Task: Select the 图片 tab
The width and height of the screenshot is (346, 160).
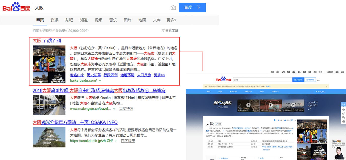Action: coord(128,20)
